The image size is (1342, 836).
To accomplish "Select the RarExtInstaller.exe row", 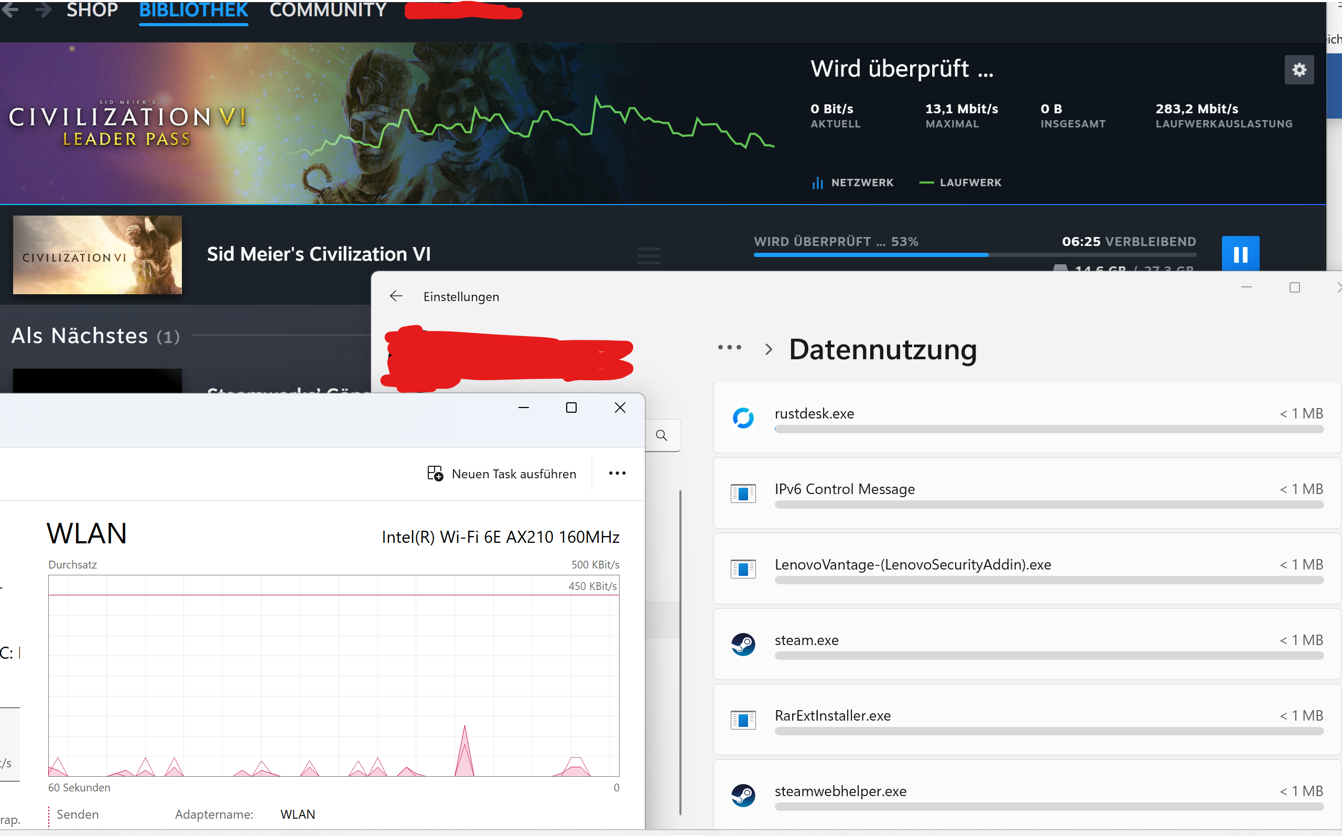I will tap(1027, 720).
